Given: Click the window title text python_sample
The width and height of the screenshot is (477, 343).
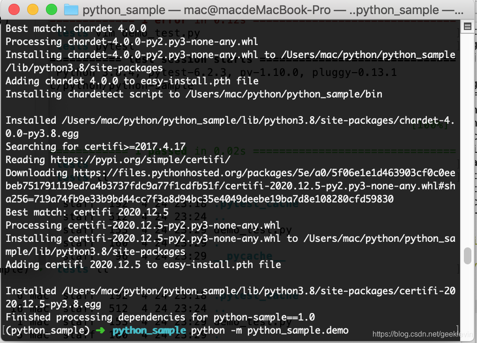Looking at the screenshot, I should [124, 10].
